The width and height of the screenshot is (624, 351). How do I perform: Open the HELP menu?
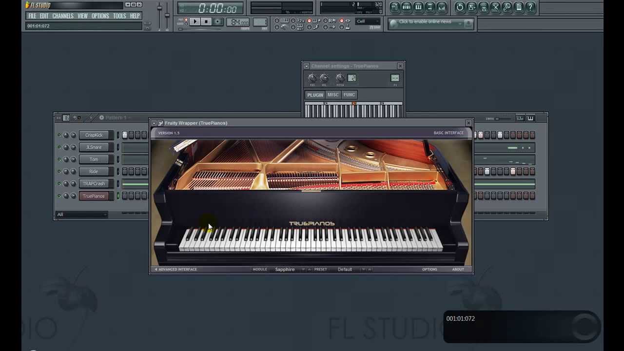click(x=135, y=16)
